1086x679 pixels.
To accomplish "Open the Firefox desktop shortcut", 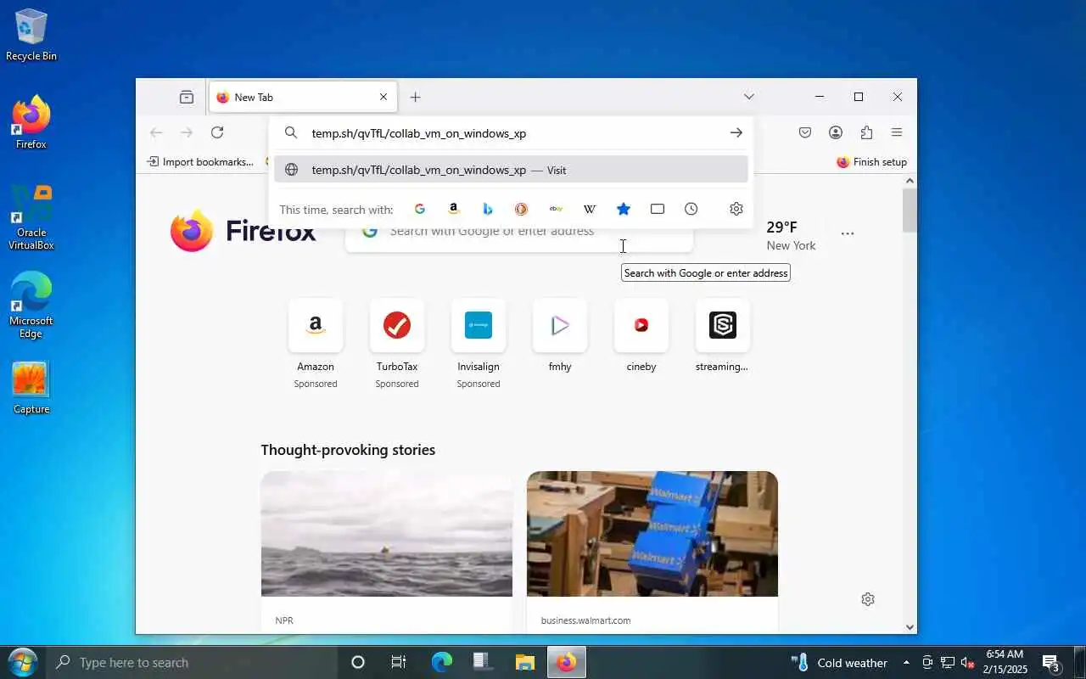I will 31,123.
